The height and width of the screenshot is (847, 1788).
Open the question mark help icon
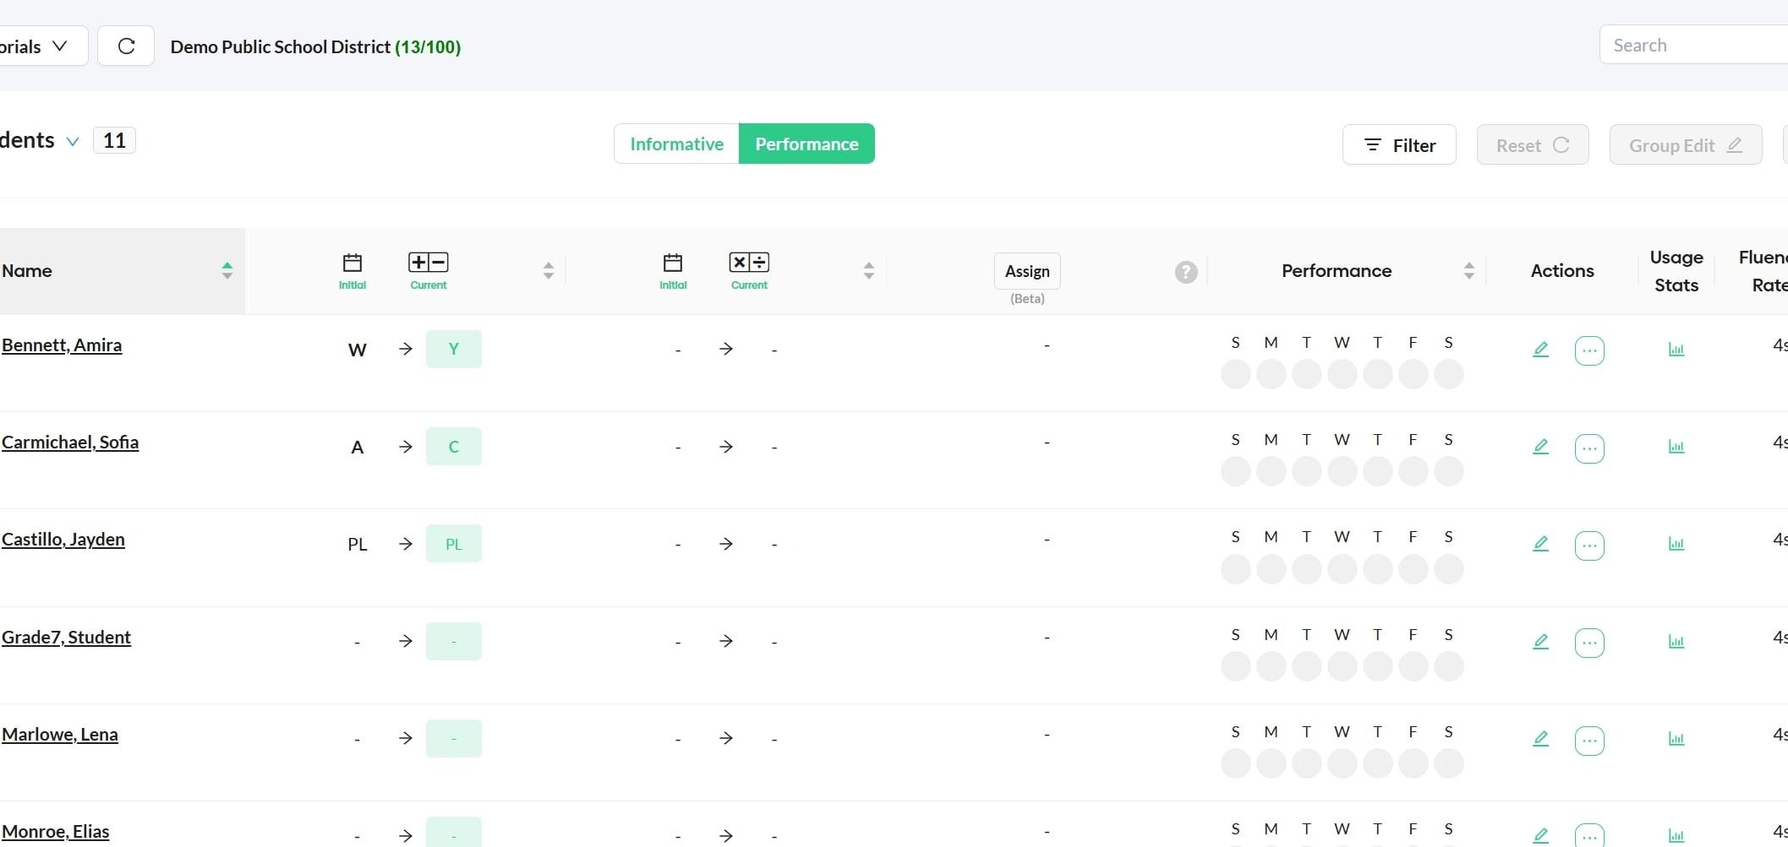tap(1186, 272)
